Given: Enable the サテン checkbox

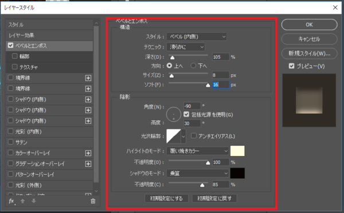Looking at the screenshot, I should (x=10, y=142).
